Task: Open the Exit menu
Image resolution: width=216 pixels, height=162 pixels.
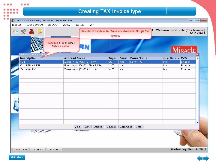Action: pyautogui.click(x=92, y=25)
